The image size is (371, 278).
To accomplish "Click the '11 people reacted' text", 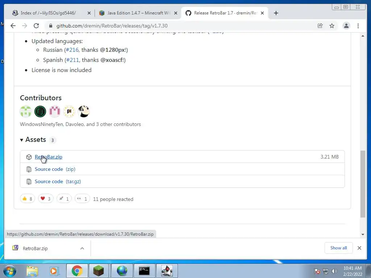I will [113, 199].
